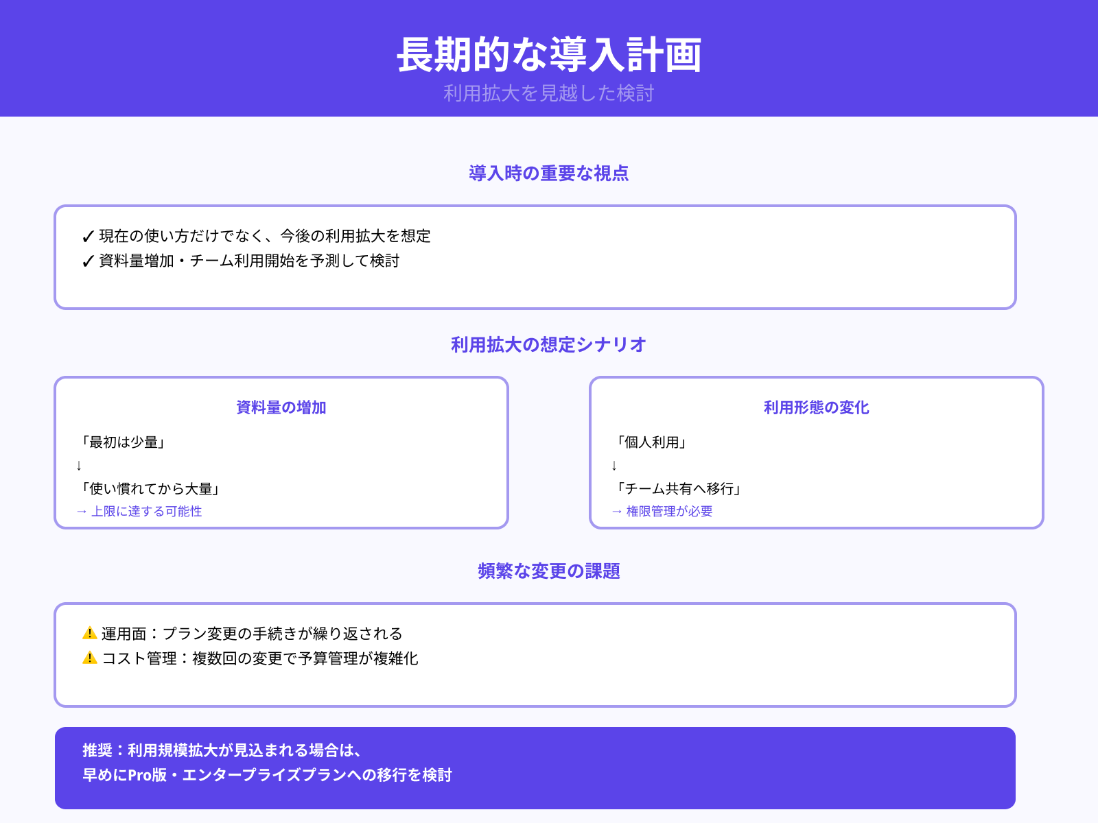The image size is (1098, 823).
Task: Click the 「個人利用」 text item
Action: pyautogui.click(x=653, y=442)
